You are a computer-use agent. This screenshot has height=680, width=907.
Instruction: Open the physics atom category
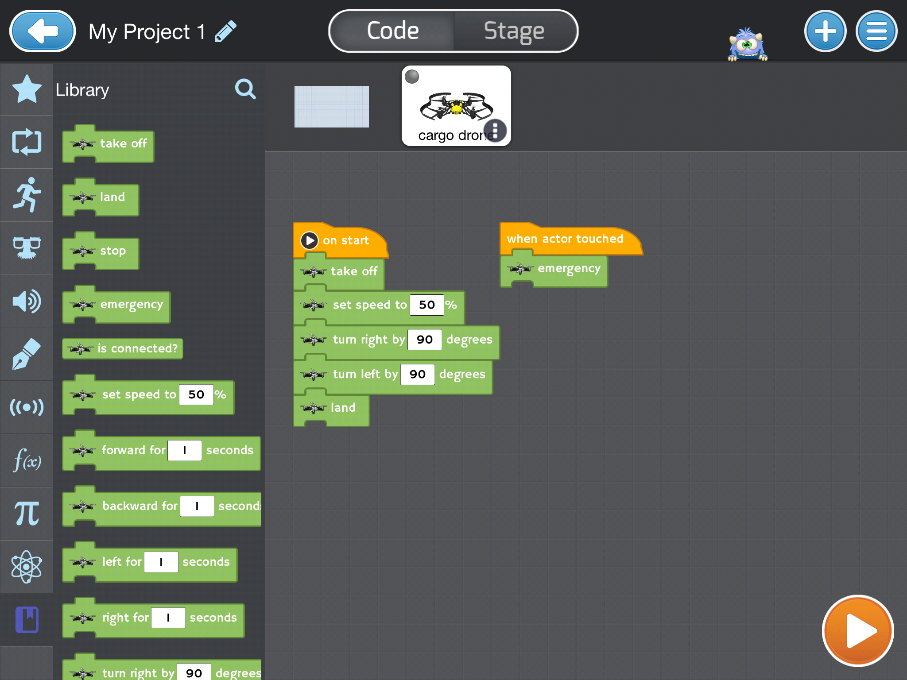26,566
